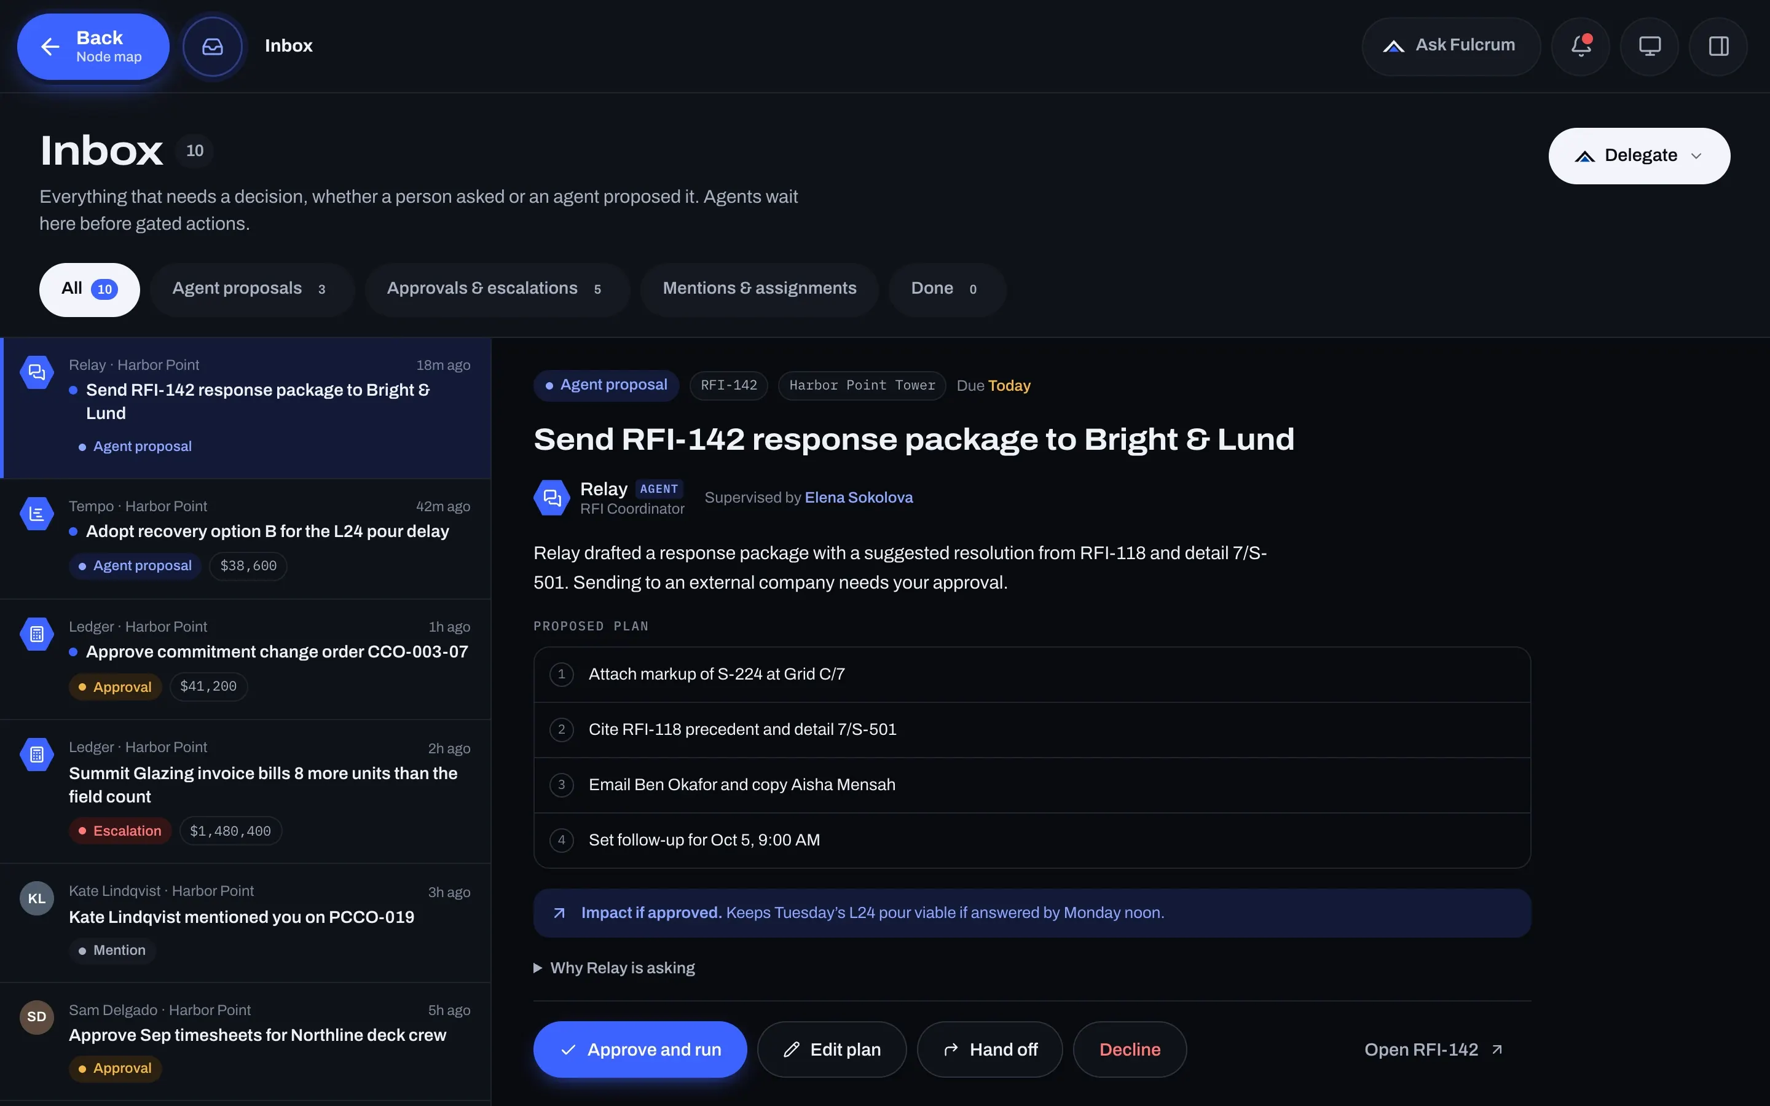1770x1106 pixels.
Task: Open Approve commitment change order CCO-003-07
Action: pos(246,659)
